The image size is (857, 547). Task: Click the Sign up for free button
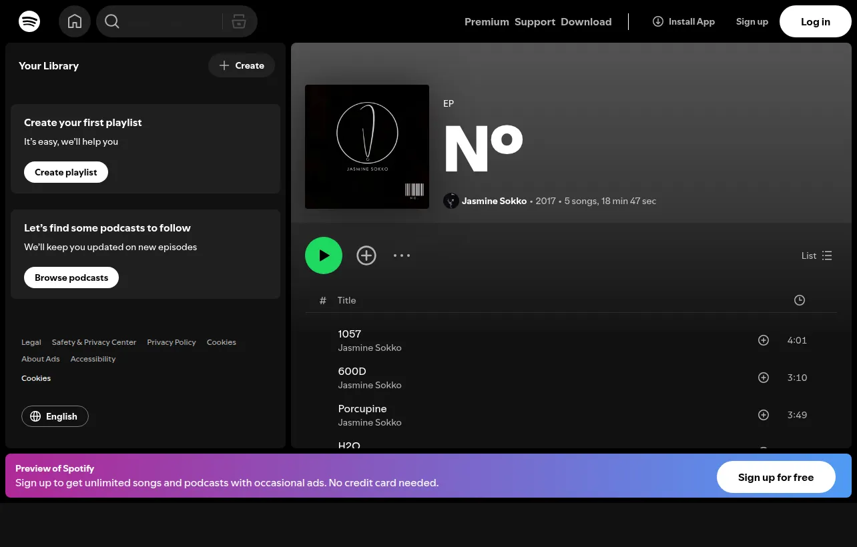tap(776, 477)
